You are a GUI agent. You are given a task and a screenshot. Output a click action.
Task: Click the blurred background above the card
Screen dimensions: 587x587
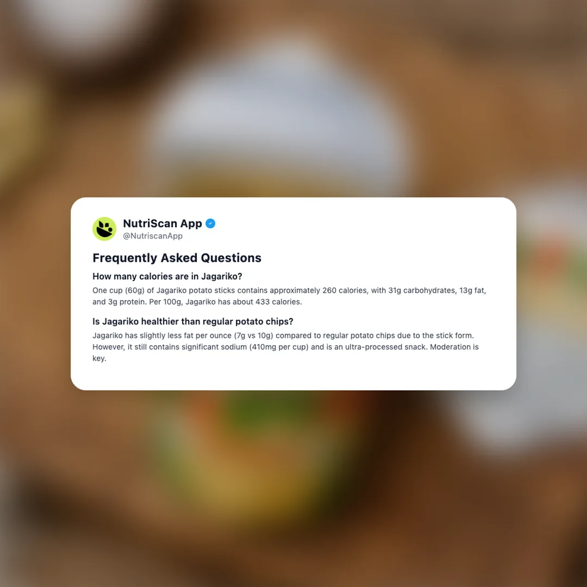click(293, 97)
